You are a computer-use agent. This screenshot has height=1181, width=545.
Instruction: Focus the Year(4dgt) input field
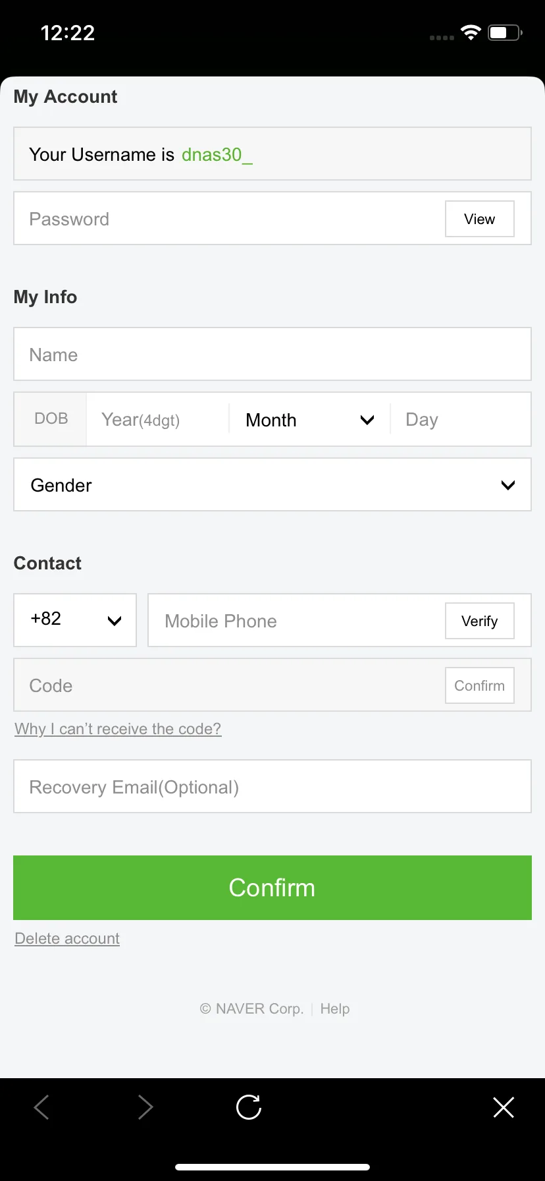tap(158, 420)
